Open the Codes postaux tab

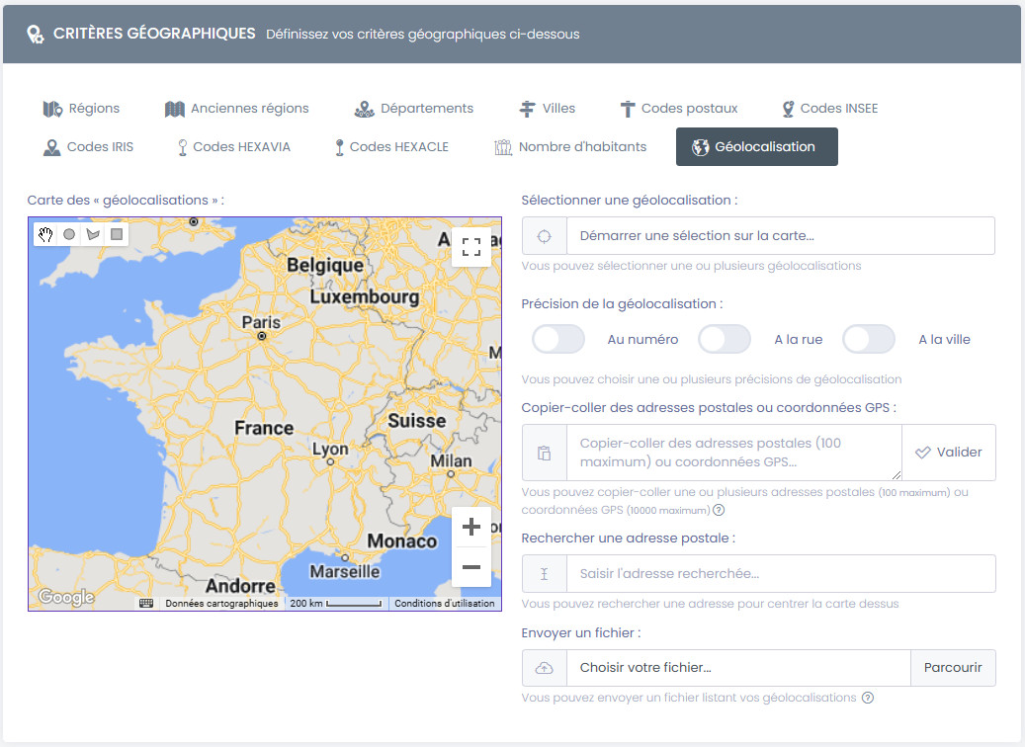coord(678,109)
